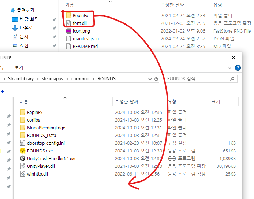Click the Downloads (다운로드) arrow icon
Screen dimensions: 254x199
click(15, 28)
